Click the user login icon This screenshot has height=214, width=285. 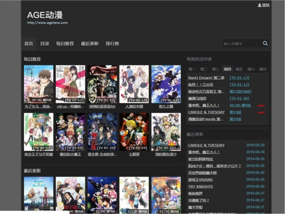tap(259, 5)
